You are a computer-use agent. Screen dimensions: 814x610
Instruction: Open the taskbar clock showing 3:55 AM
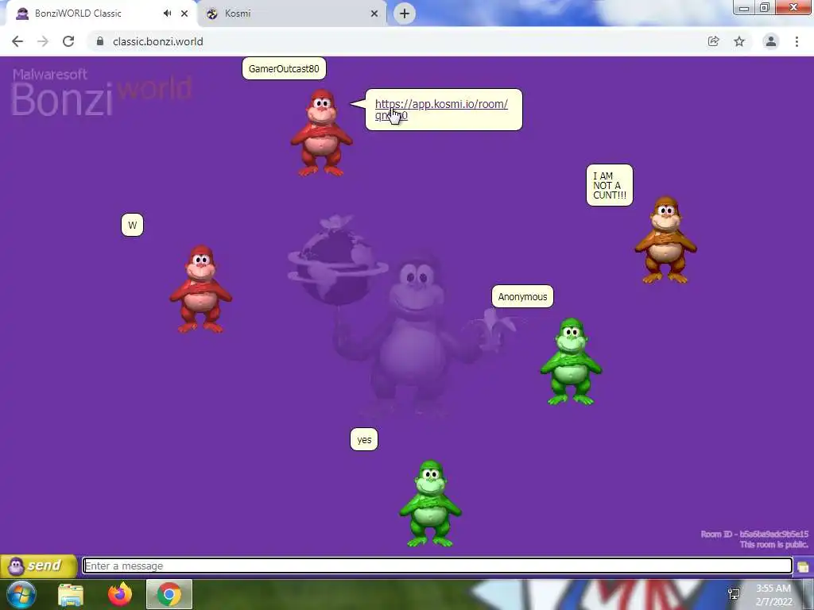pyautogui.click(x=773, y=595)
